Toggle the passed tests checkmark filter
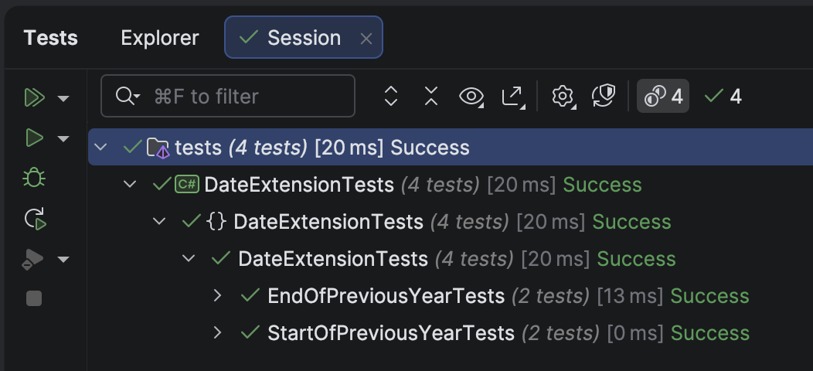813x371 pixels. point(723,96)
